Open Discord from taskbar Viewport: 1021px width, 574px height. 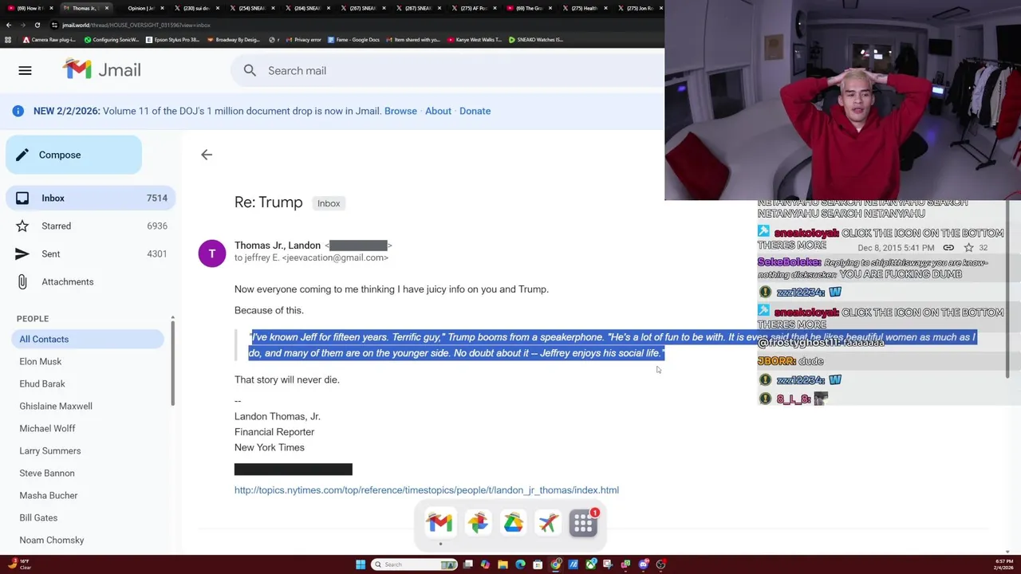click(x=644, y=564)
